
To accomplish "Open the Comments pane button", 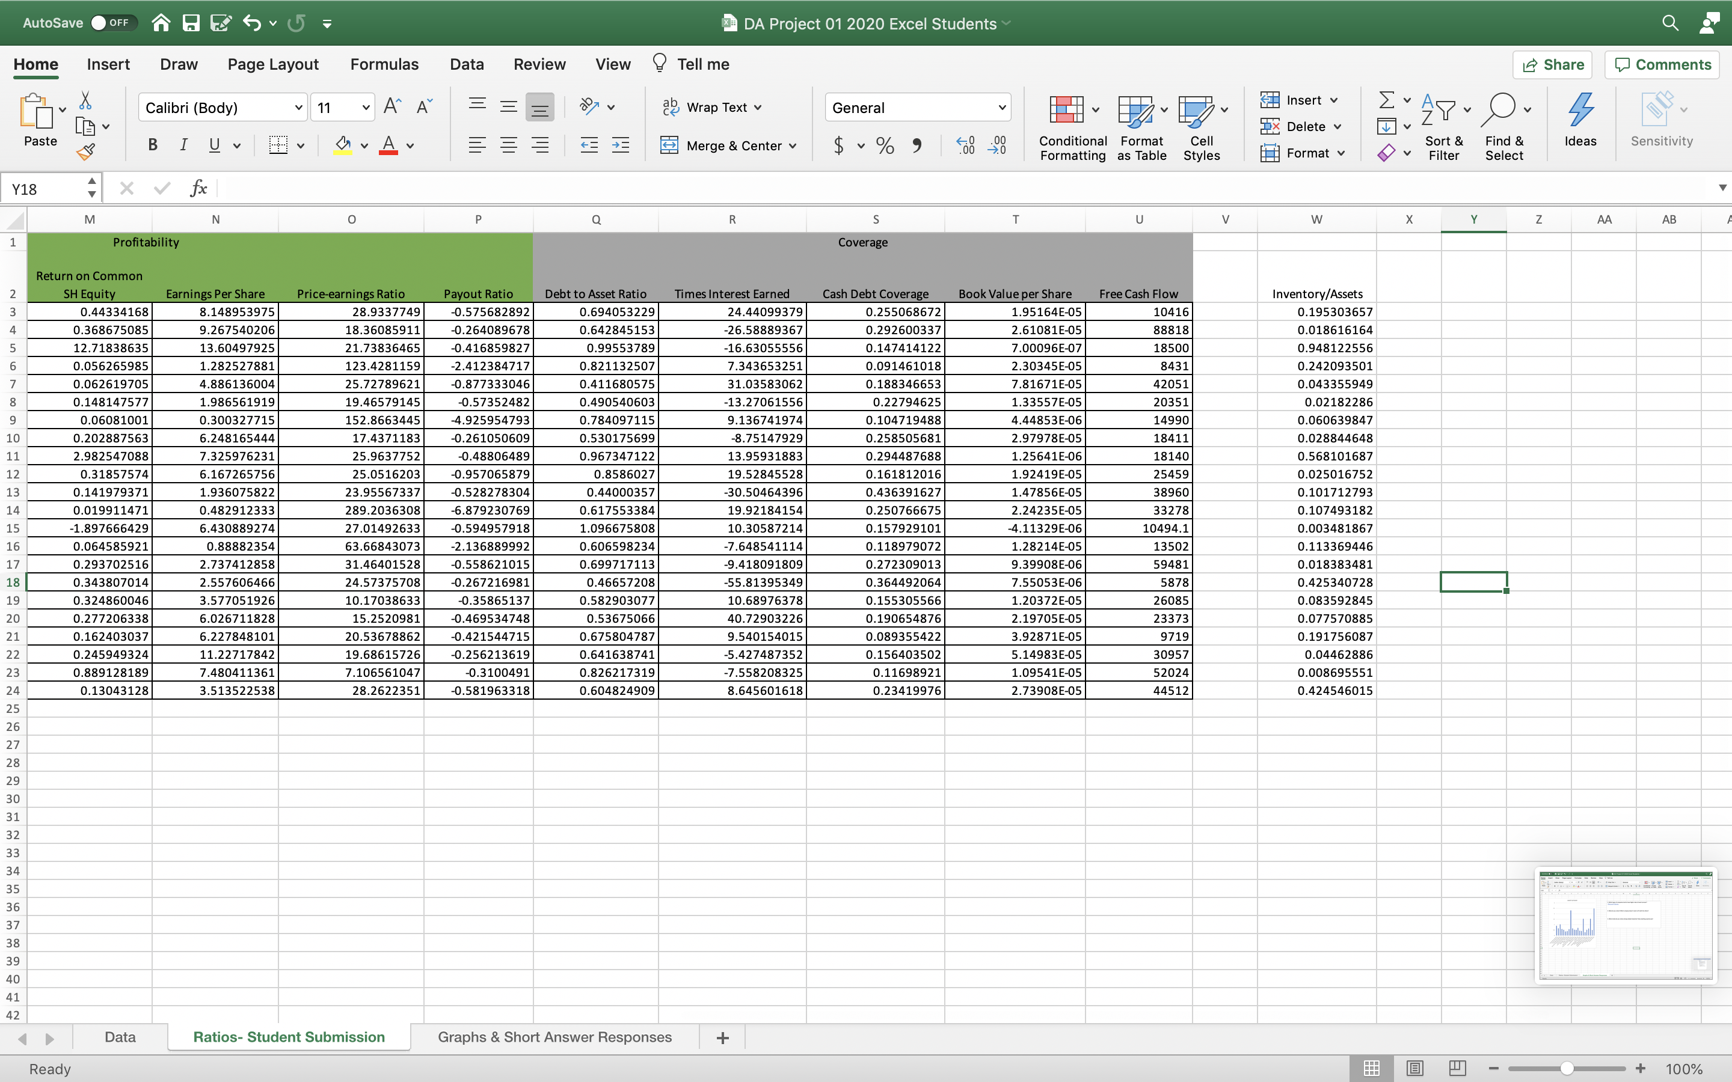I will (1663, 64).
